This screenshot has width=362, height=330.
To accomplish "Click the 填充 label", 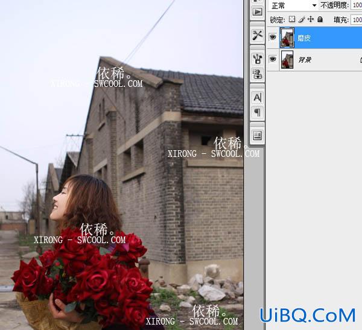I will point(341,20).
